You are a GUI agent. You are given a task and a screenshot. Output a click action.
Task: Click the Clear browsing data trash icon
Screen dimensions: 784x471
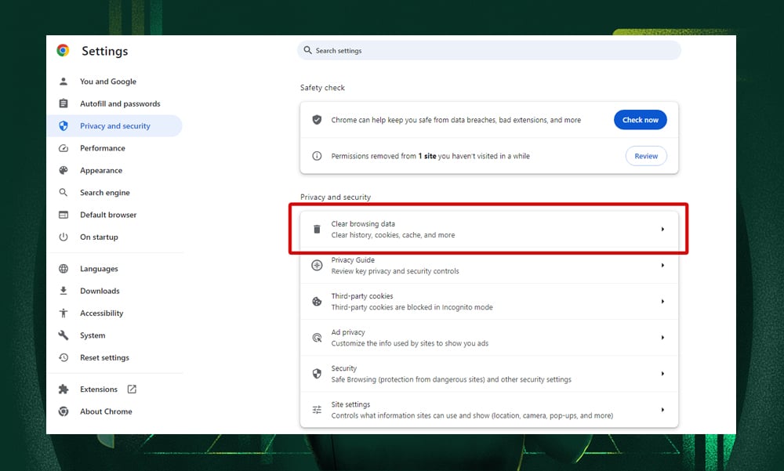tap(317, 229)
